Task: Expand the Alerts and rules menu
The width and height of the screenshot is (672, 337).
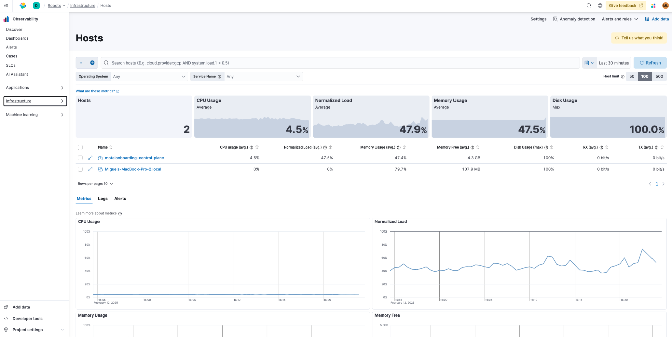Action: click(620, 19)
